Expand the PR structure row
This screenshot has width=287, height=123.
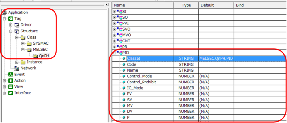point(114,47)
